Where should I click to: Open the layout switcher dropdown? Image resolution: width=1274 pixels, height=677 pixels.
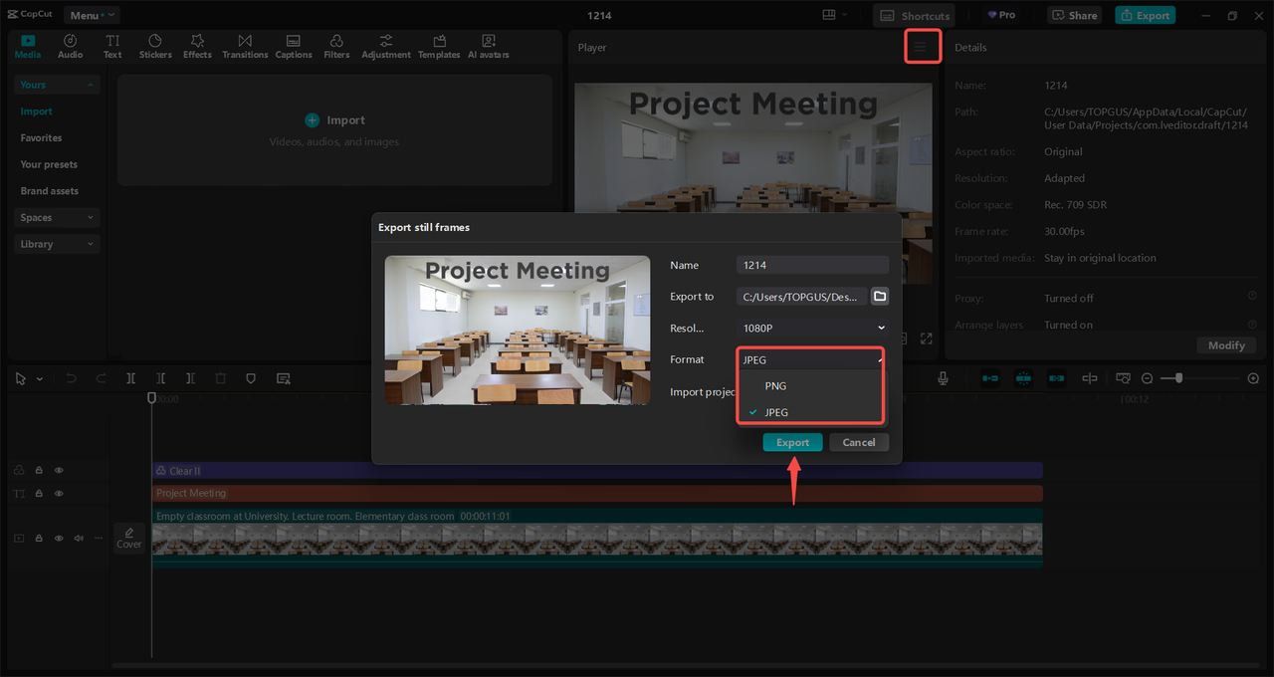click(834, 15)
